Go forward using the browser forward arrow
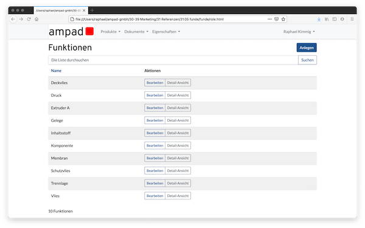The height and width of the screenshot is (228, 365). pyautogui.click(x=21, y=19)
